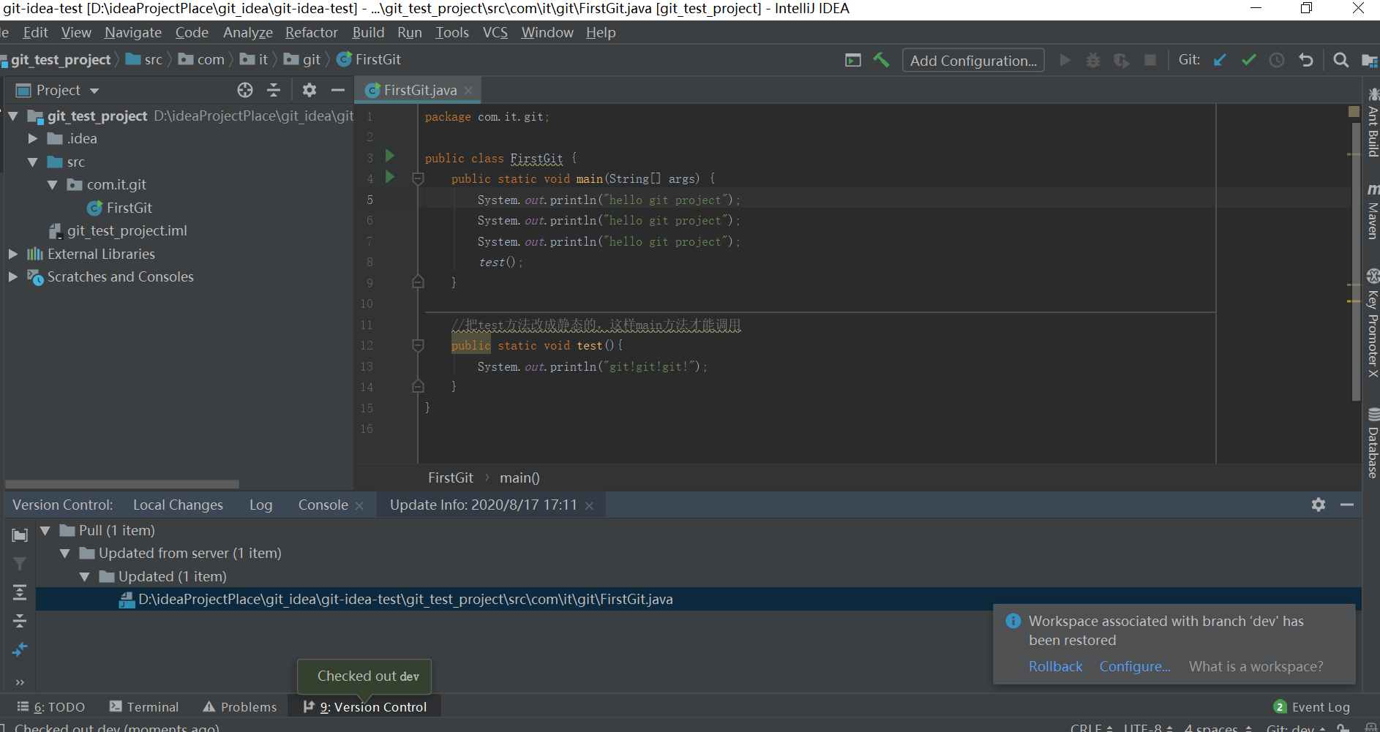The height and width of the screenshot is (732, 1380).
Task: Click Add Configuration button
Action: [973, 60]
